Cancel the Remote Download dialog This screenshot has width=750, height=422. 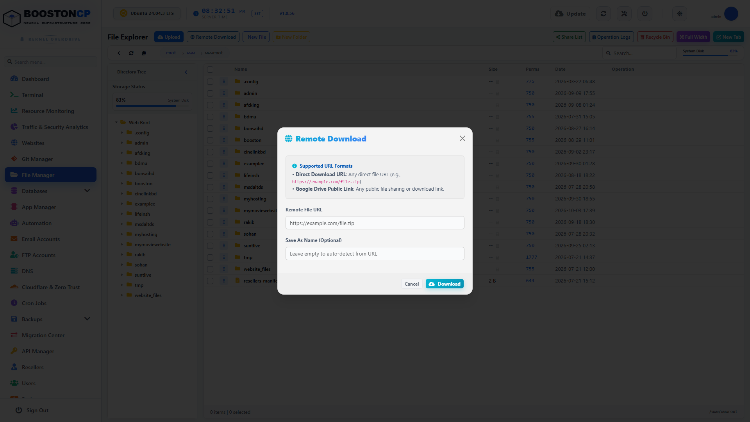click(412, 284)
